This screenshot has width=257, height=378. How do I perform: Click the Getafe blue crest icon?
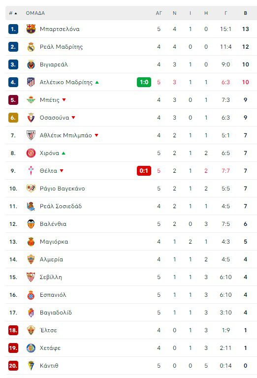(x=31, y=348)
